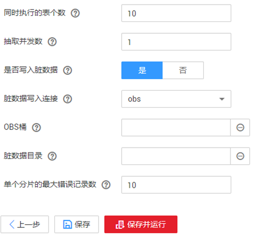Click the 保存 button
The height and width of the screenshot is (241, 261).
pyautogui.click(x=77, y=224)
